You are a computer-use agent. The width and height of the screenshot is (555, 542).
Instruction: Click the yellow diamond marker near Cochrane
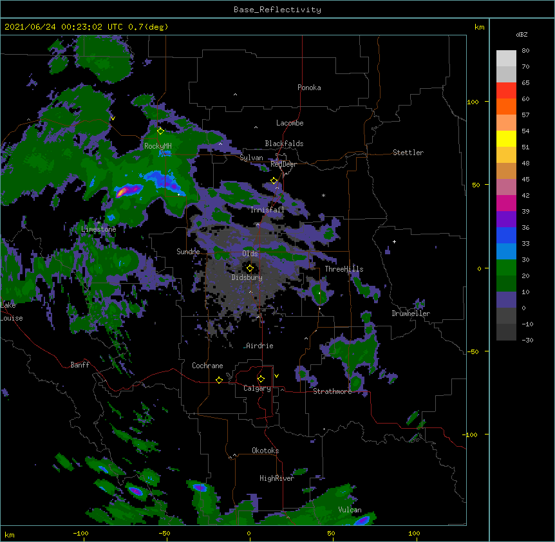click(219, 380)
